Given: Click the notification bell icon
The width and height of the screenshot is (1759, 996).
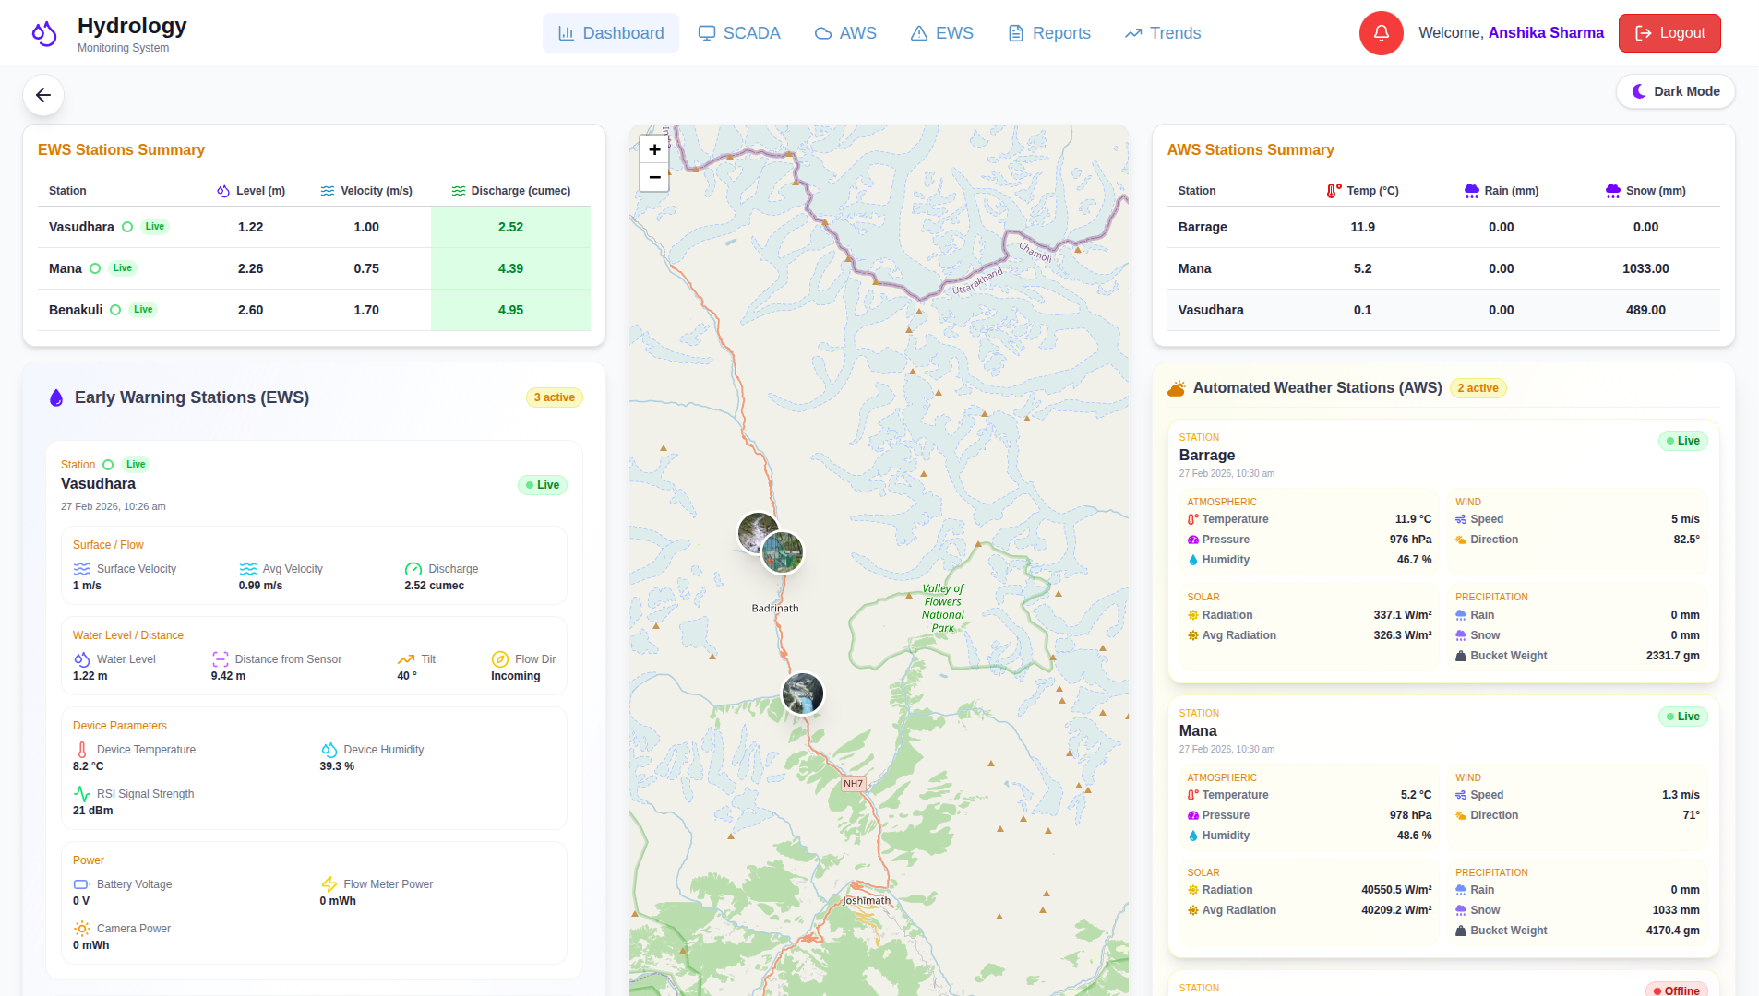Looking at the screenshot, I should click(1381, 33).
